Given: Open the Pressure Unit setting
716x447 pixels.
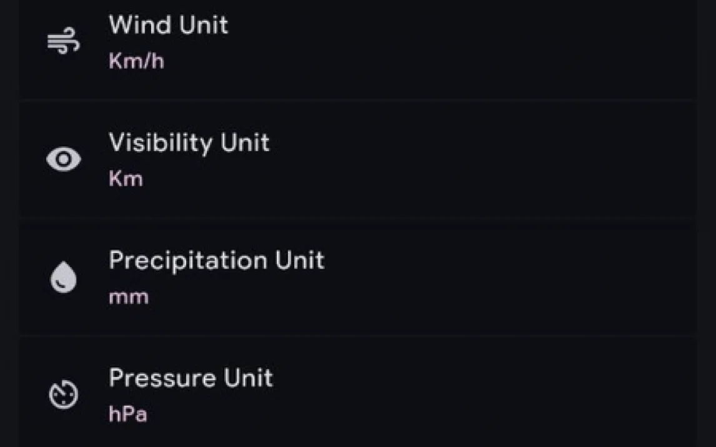Looking at the screenshot, I should 356,395.
